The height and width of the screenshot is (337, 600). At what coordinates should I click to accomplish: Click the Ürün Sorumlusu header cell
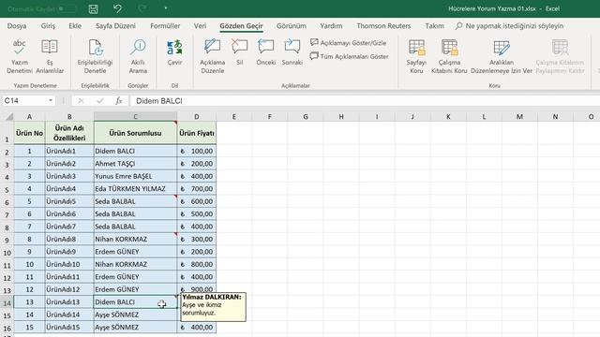(135, 133)
